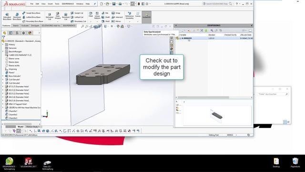Expand the History tree node
The image size is (305, 172).
click(x=3, y=44)
